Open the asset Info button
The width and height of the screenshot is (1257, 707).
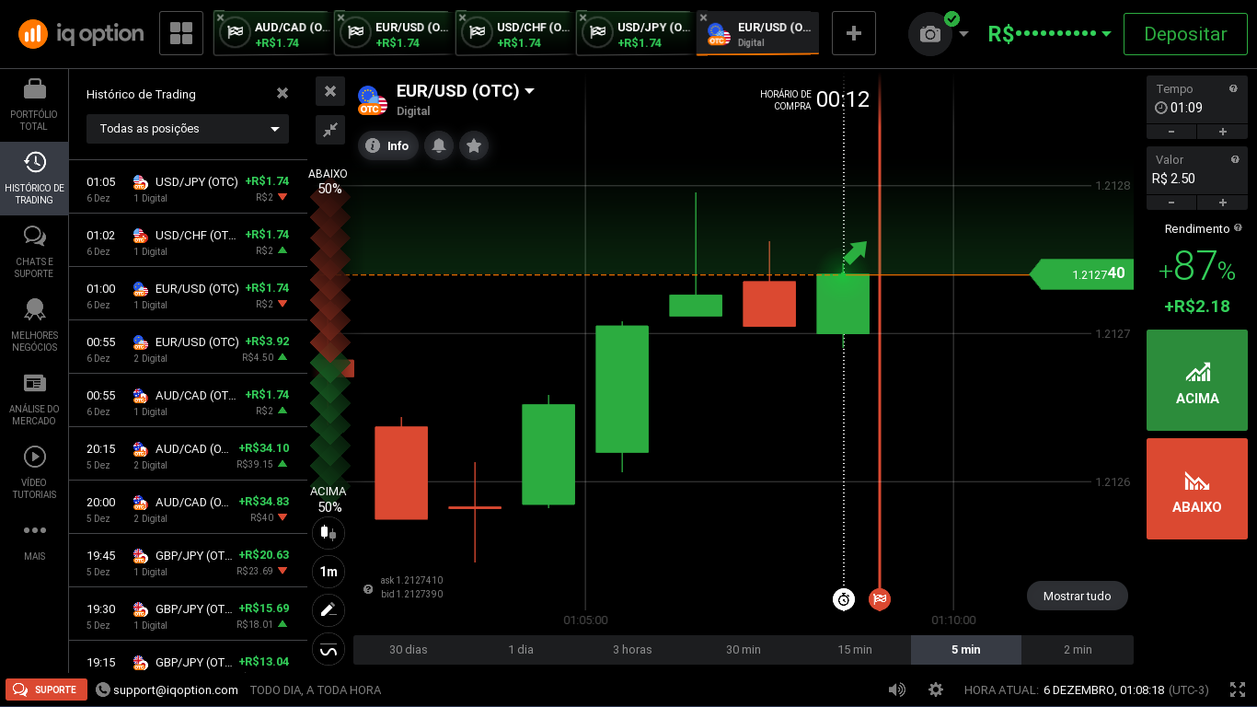pos(387,145)
